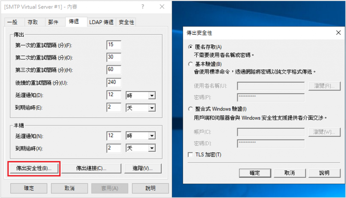Click the local 延遲通知(N) value field
The image size is (346, 198).
114,135
